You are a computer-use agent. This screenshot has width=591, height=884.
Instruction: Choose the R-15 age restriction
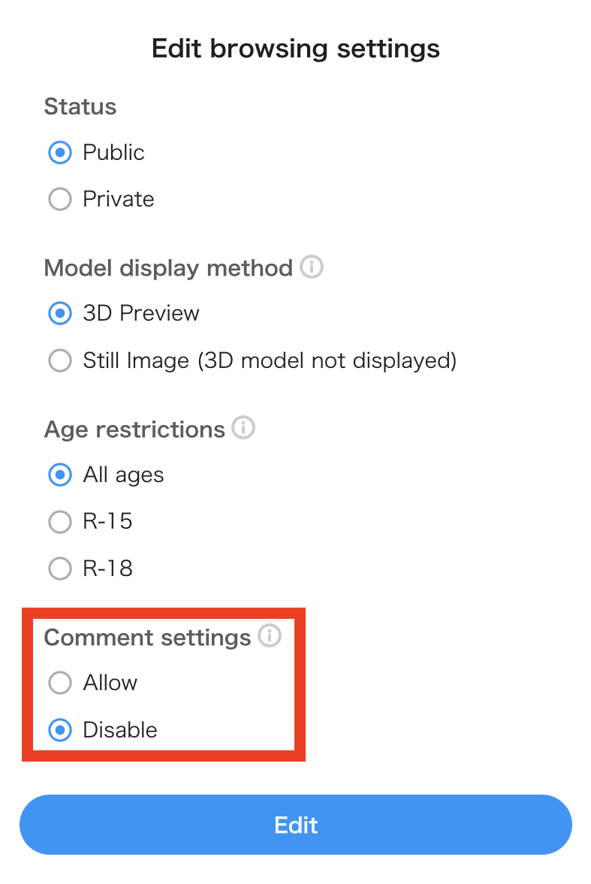59,521
